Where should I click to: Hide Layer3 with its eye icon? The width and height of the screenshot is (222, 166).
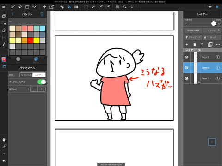click(x=186, y=68)
